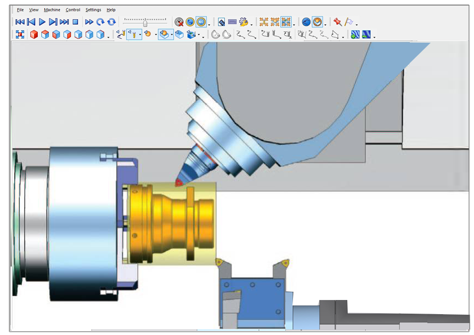Toggle the highlighted orange toolpath display icon
This screenshot has height=335, width=474.
click(318, 22)
